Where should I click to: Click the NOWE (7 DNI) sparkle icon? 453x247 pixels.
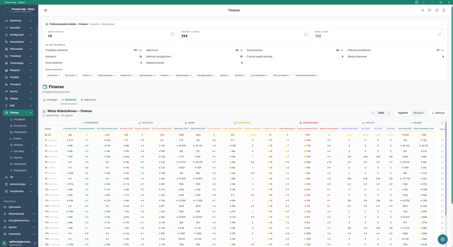pyautogui.click(x=439, y=34)
